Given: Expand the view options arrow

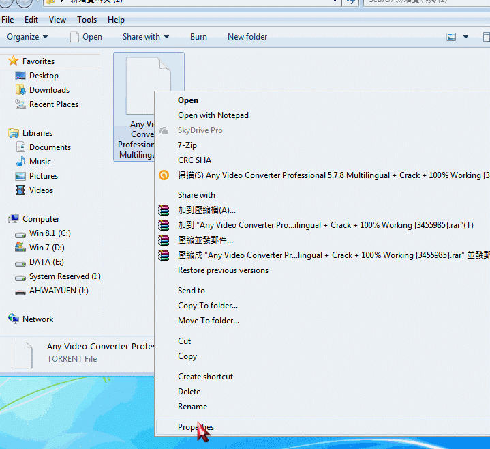Looking at the screenshot, I should pyautogui.click(x=465, y=37).
